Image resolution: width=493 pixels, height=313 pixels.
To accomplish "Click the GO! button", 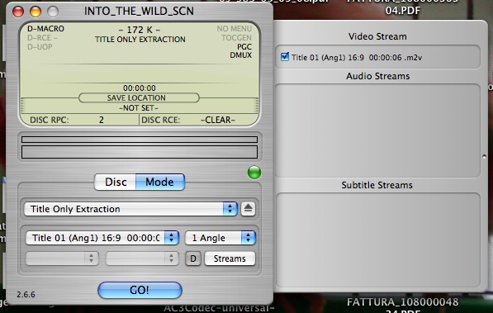I will click(140, 290).
